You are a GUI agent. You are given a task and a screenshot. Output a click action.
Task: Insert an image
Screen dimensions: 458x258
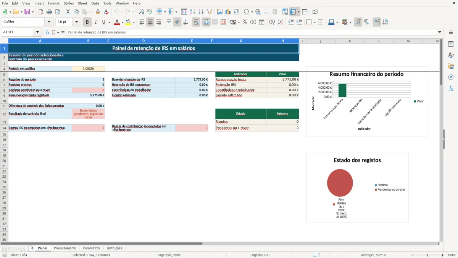click(220, 12)
